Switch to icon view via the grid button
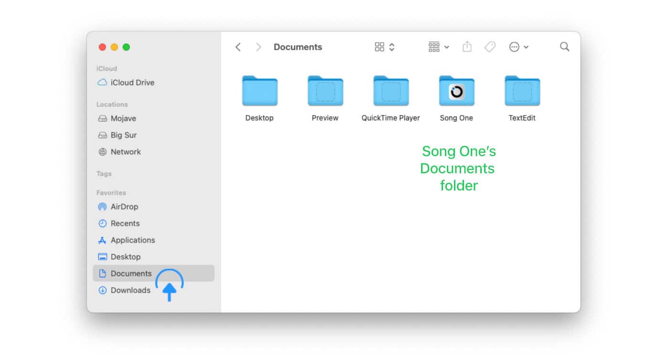 (380, 47)
